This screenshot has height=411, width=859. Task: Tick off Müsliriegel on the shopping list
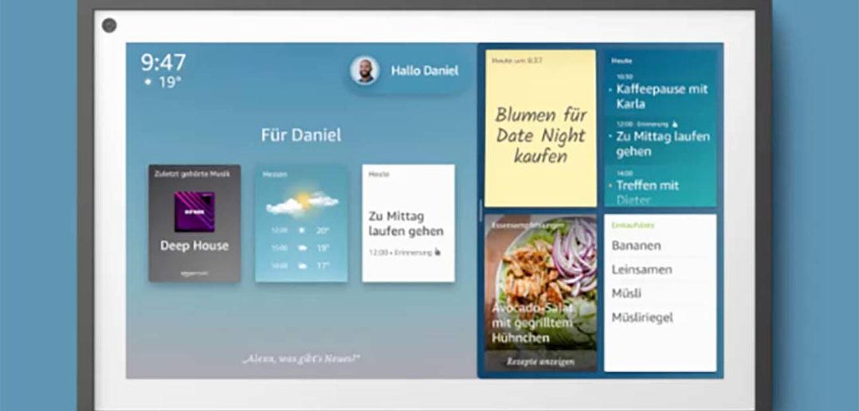click(642, 317)
